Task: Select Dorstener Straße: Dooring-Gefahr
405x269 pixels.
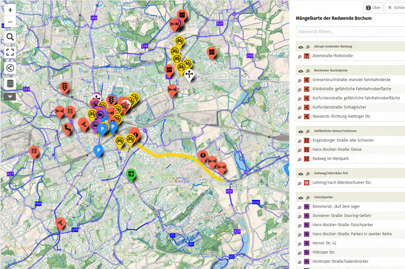Action: pyautogui.click(x=342, y=215)
